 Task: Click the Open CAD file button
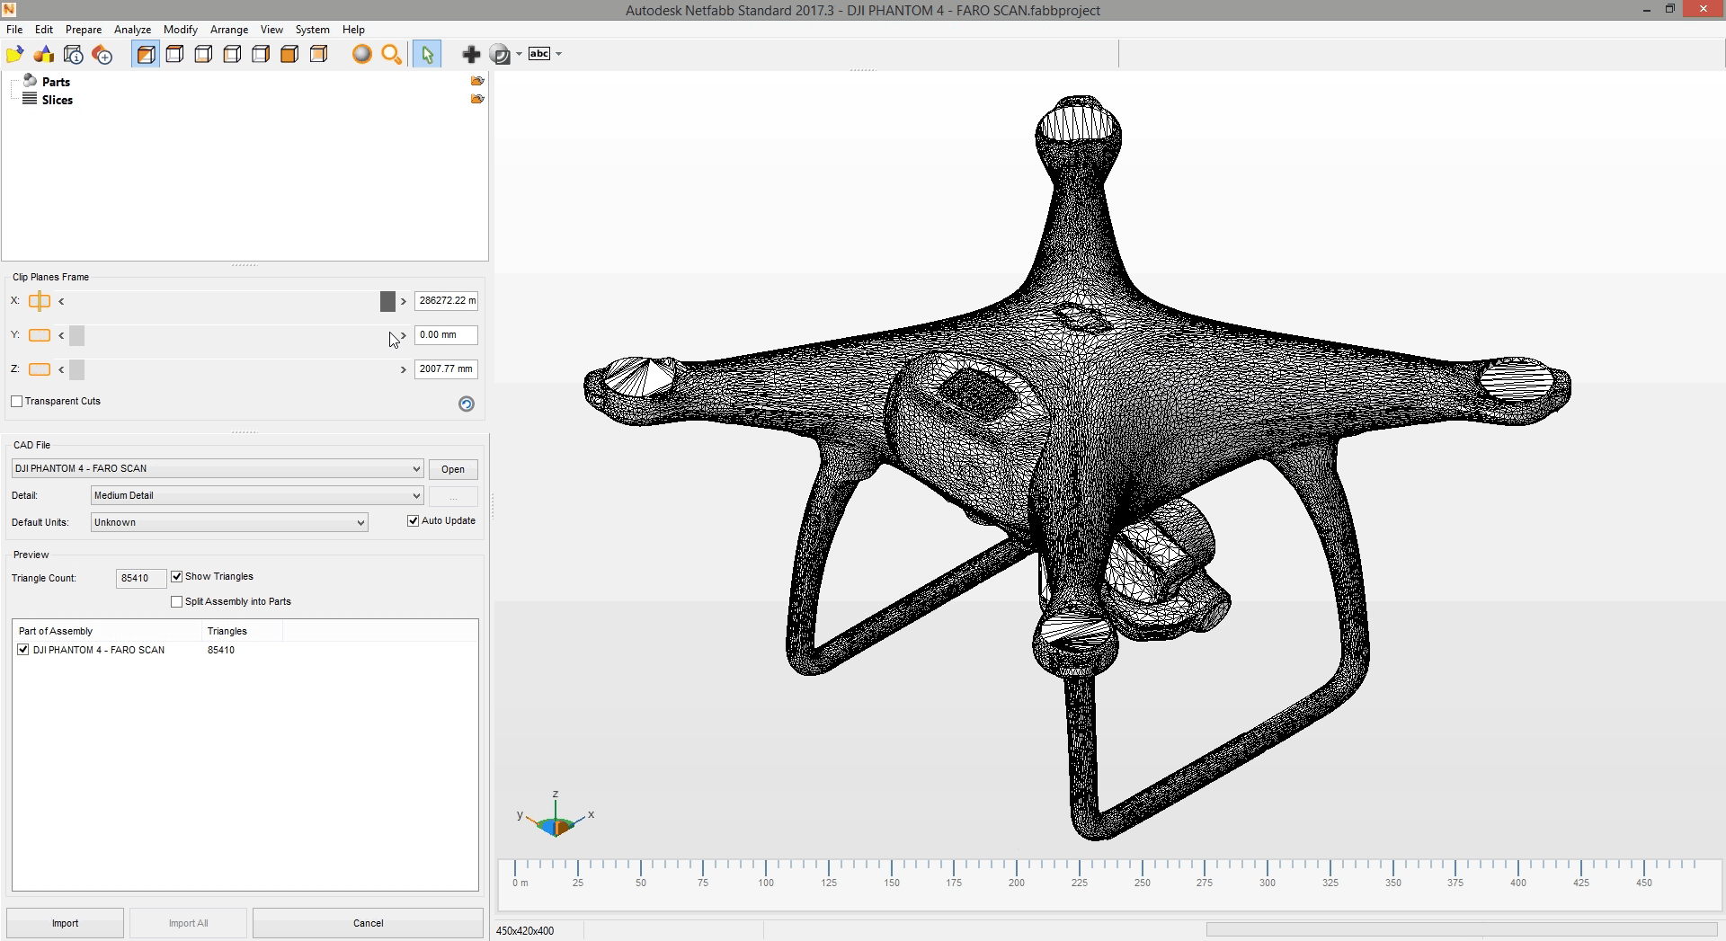pyautogui.click(x=453, y=469)
